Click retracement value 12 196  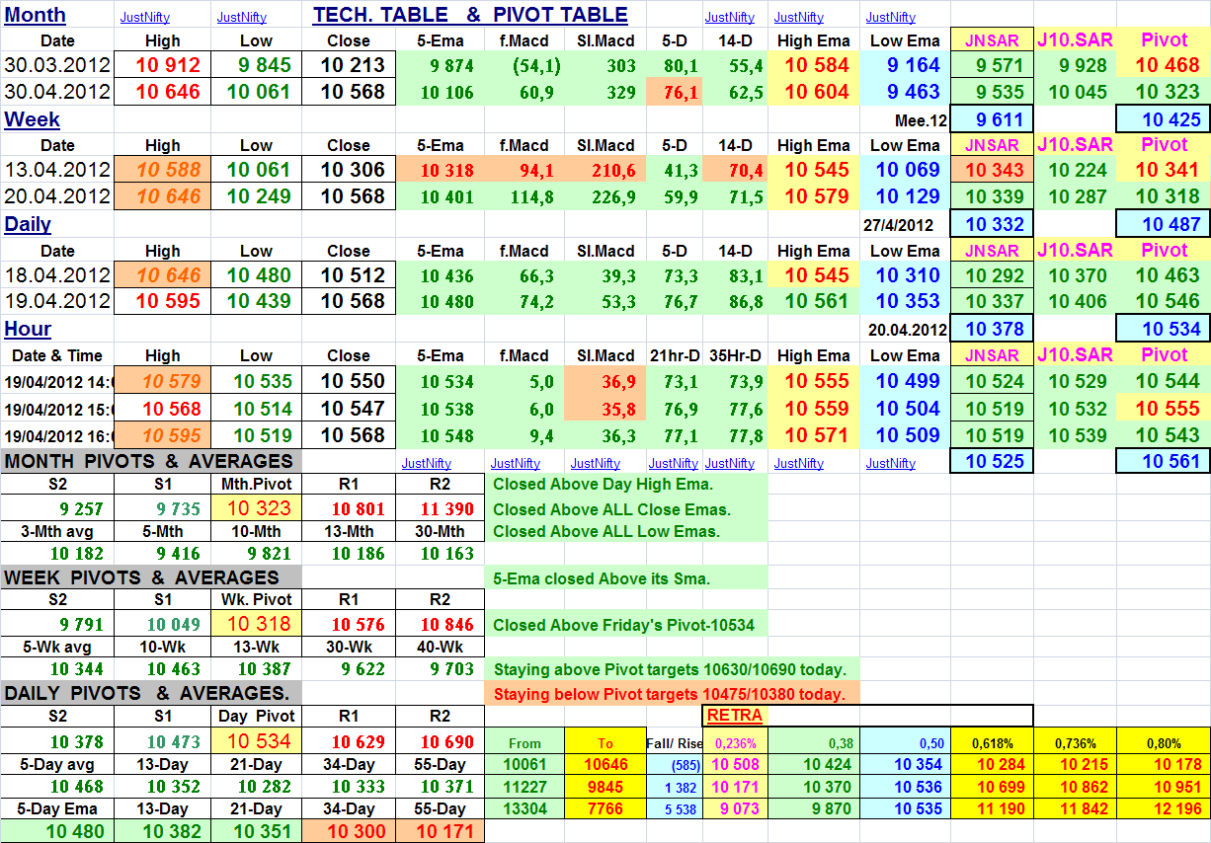click(x=1164, y=808)
